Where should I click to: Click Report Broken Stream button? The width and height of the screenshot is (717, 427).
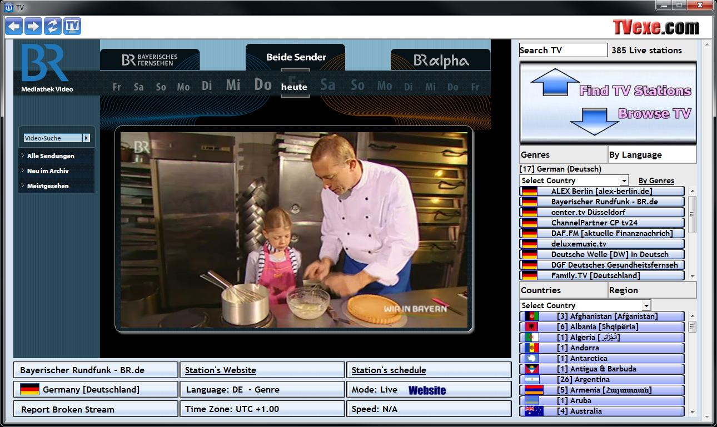[x=96, y=409]
